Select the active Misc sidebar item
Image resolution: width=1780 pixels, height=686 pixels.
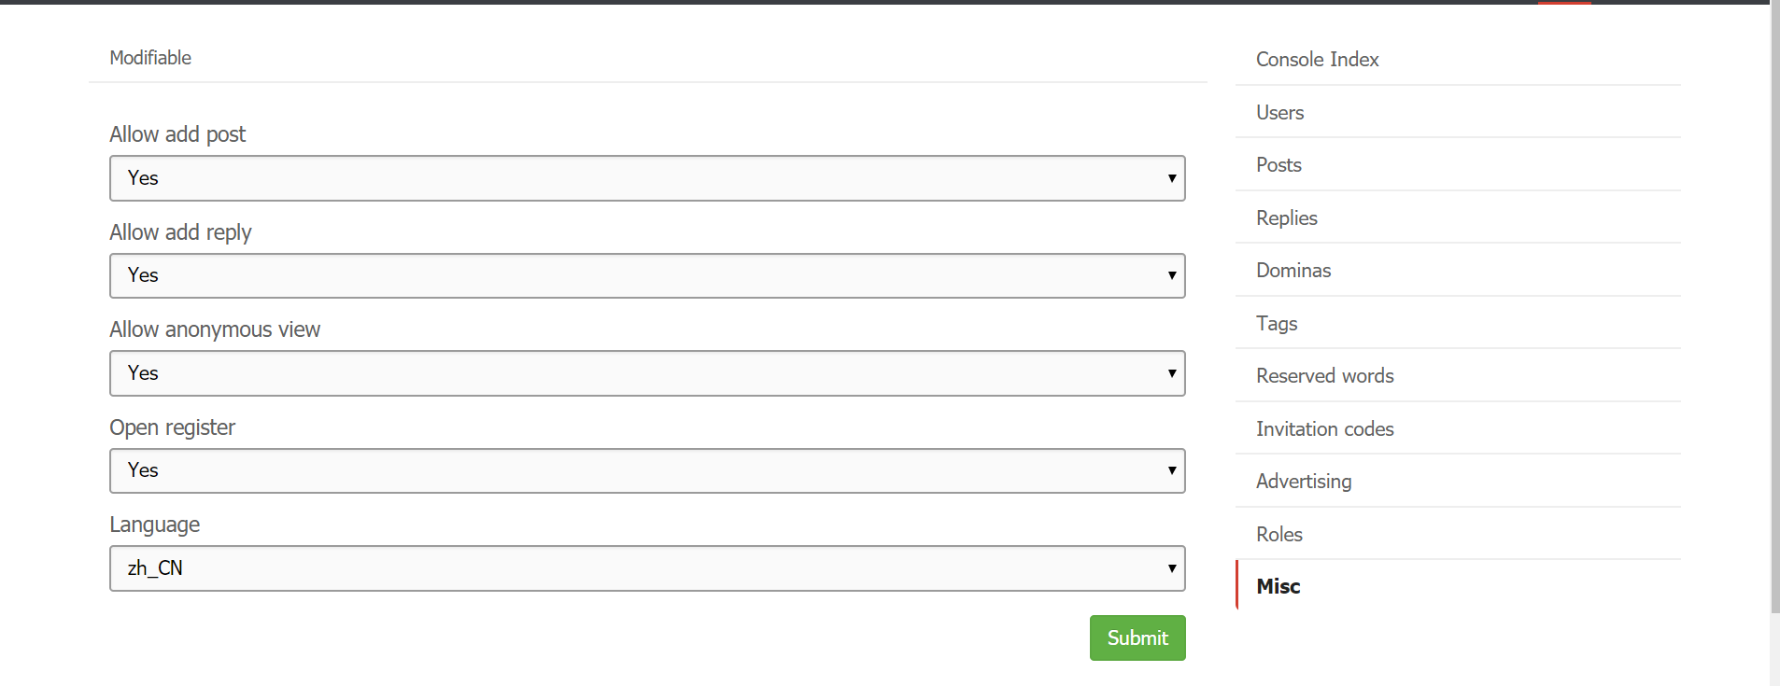pyautogui.click(x=1278, y=586)
